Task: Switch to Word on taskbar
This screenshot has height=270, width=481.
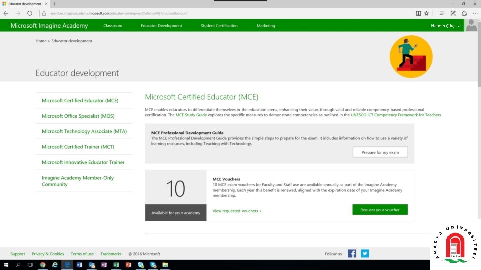Action: [x=79, y=265]
